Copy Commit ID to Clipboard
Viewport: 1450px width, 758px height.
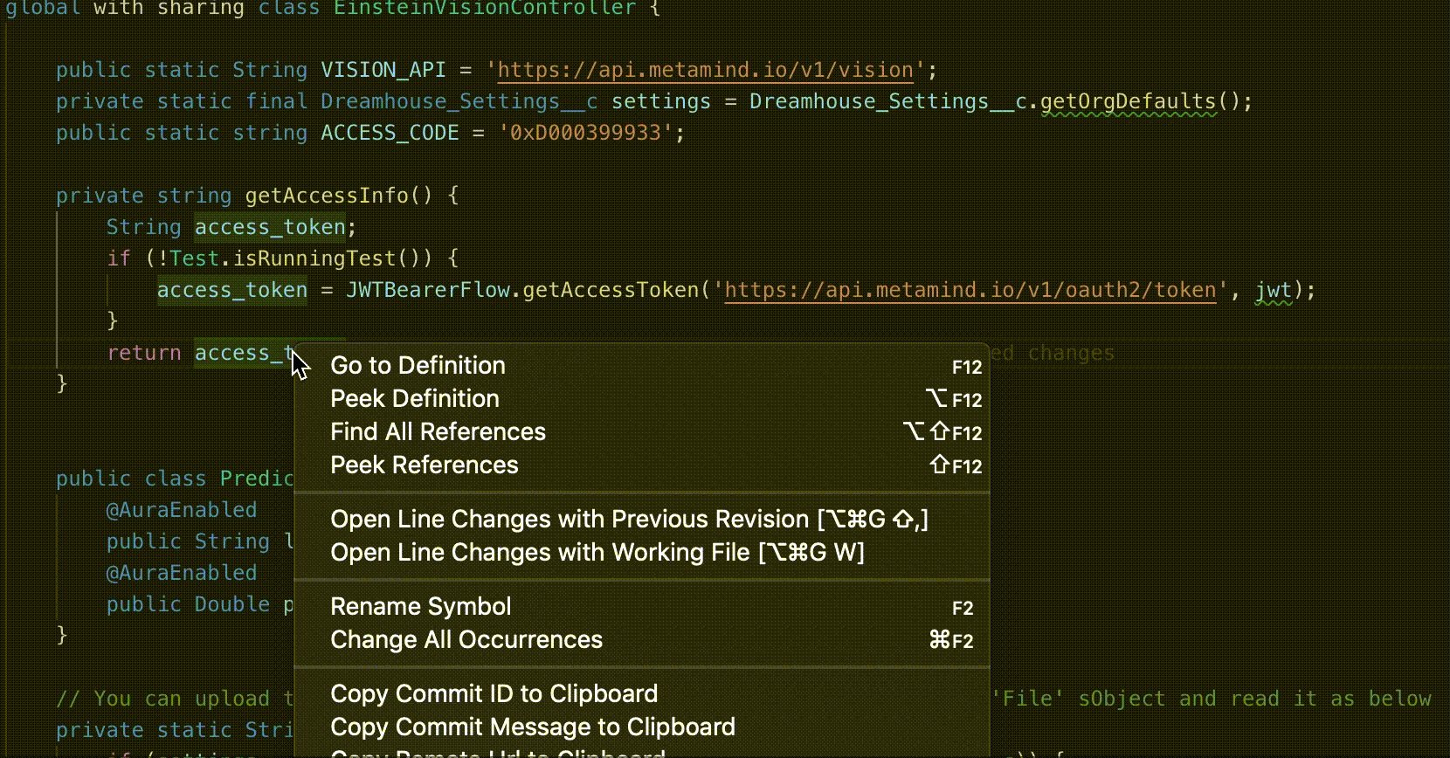pos(642,694)
